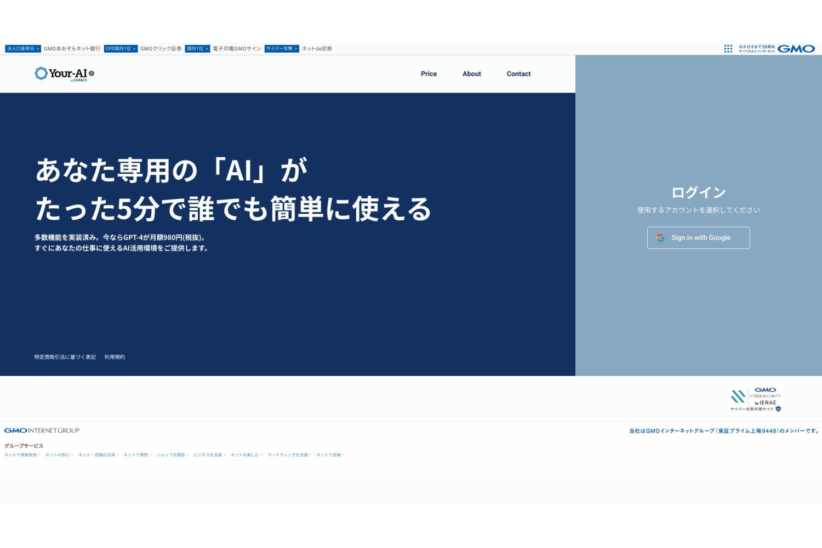Screen dimensions: 822x548
Task: Open the Price menu item
Action: 429,74
